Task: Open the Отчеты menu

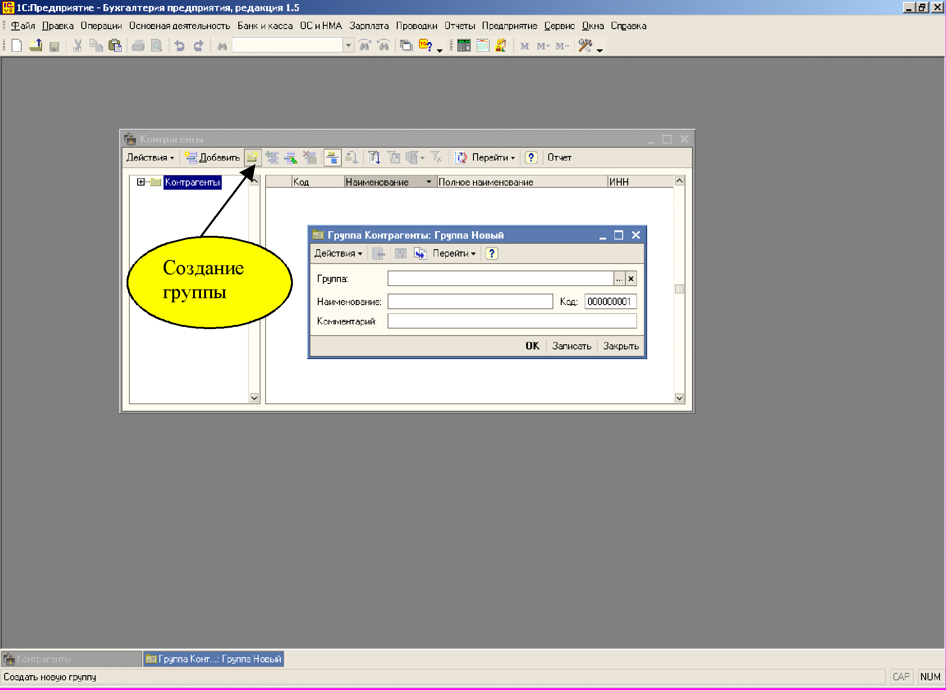Action: click(460, 26)
